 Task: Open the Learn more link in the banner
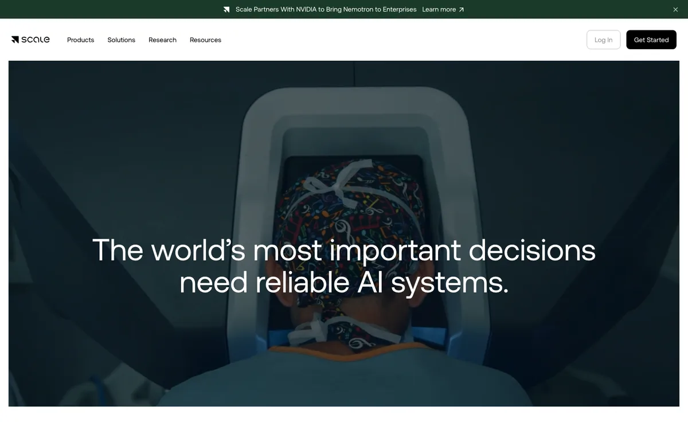coord(443,10)
